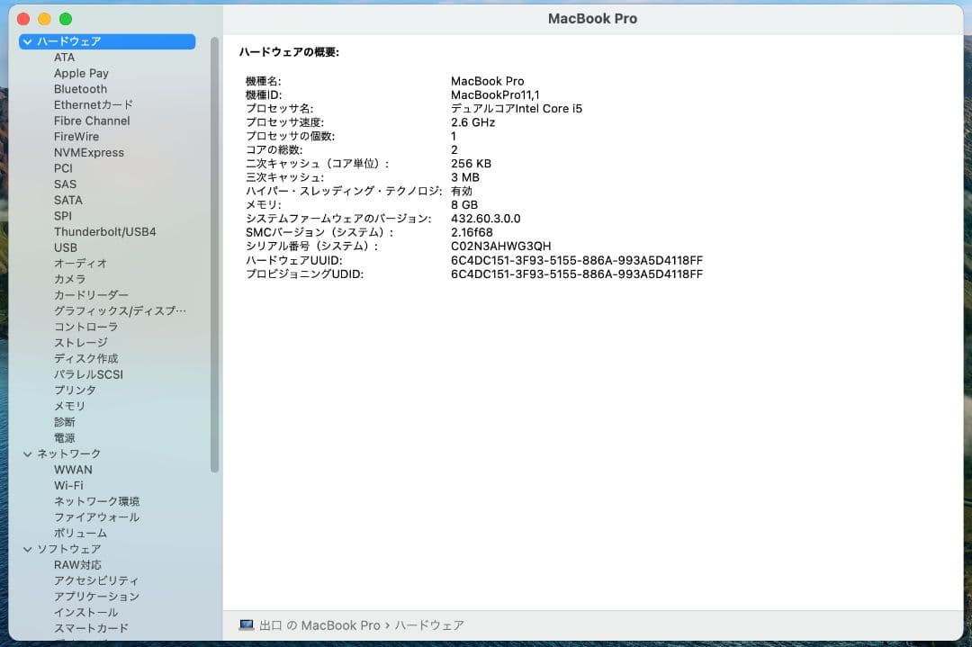Select ストレージ in the sidebar
Viewport: 972px width, 647px height.
(x=81, y=343)
